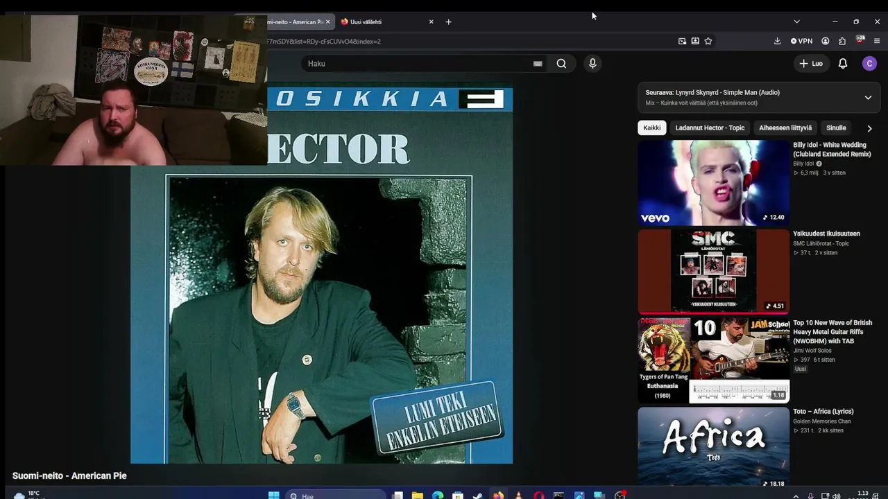Show hidden system tray icons chevron
The height and width of the screenshot is (499, 888).
pos(796,496)
